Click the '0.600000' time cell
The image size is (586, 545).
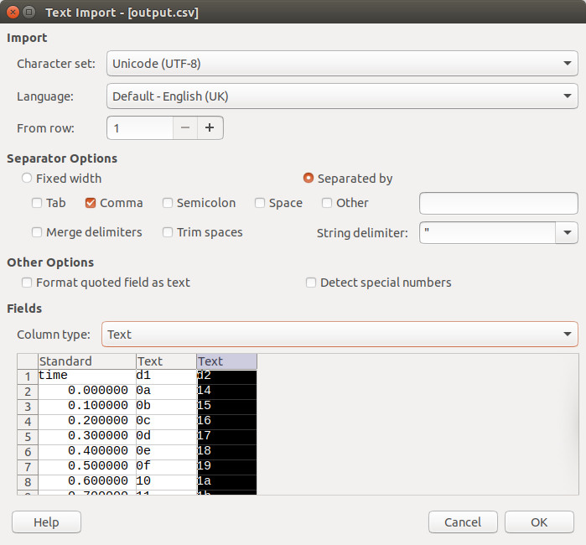point(87,481)
